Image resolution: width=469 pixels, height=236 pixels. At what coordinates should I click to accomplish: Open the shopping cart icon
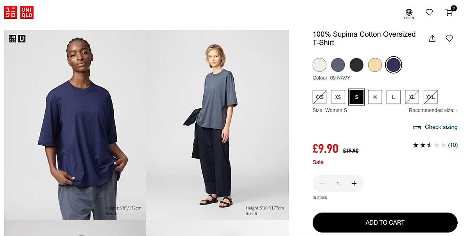click(449, 13)
